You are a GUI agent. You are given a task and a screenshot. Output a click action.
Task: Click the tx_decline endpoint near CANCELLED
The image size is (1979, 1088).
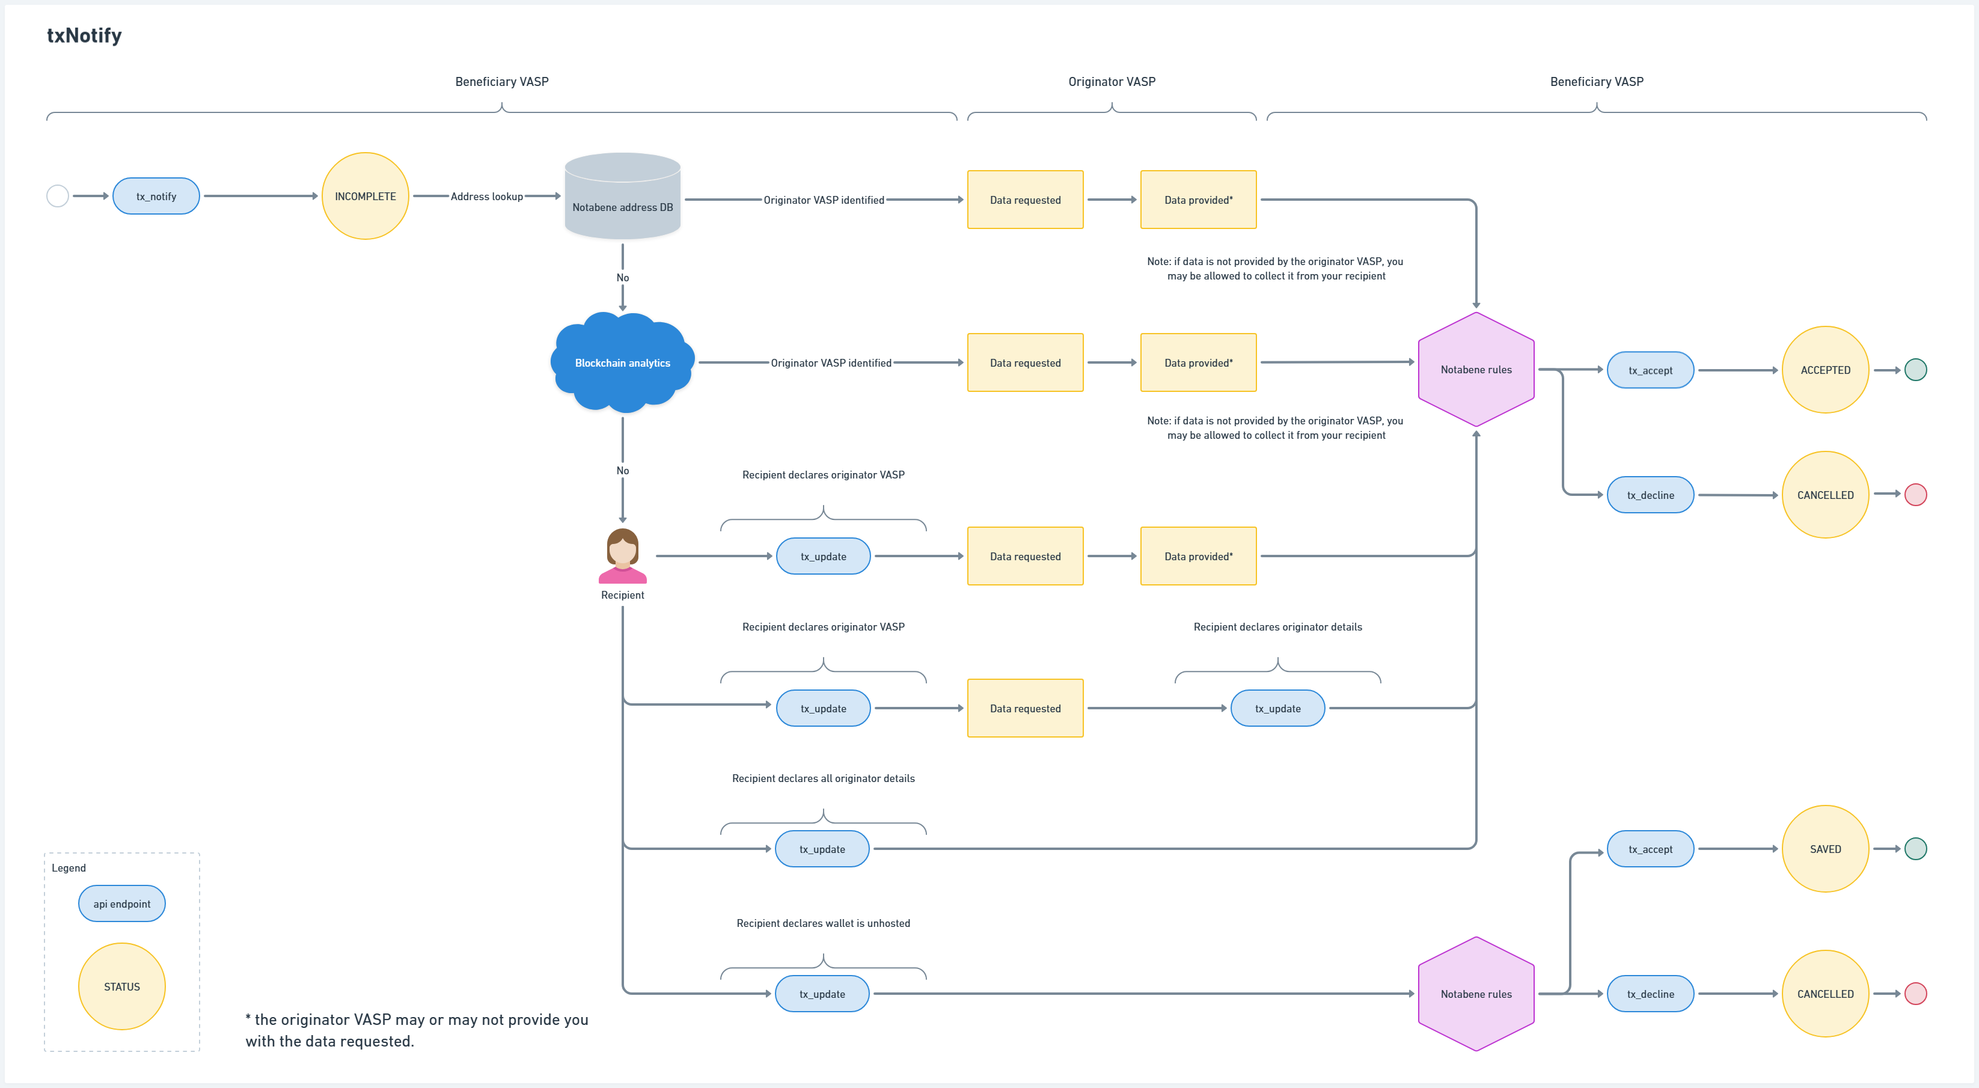tap(1650, 495)
